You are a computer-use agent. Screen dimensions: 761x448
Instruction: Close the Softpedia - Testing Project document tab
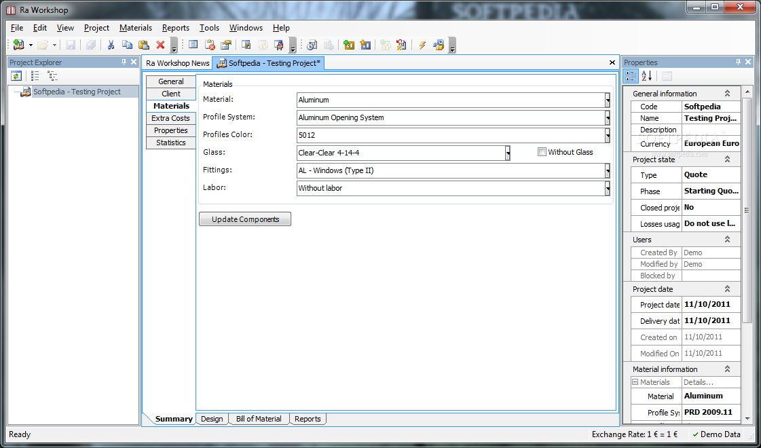pos(612,62)
